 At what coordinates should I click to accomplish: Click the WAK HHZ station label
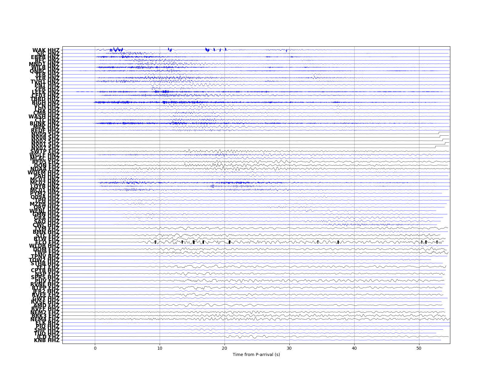[x=46, y=50]
